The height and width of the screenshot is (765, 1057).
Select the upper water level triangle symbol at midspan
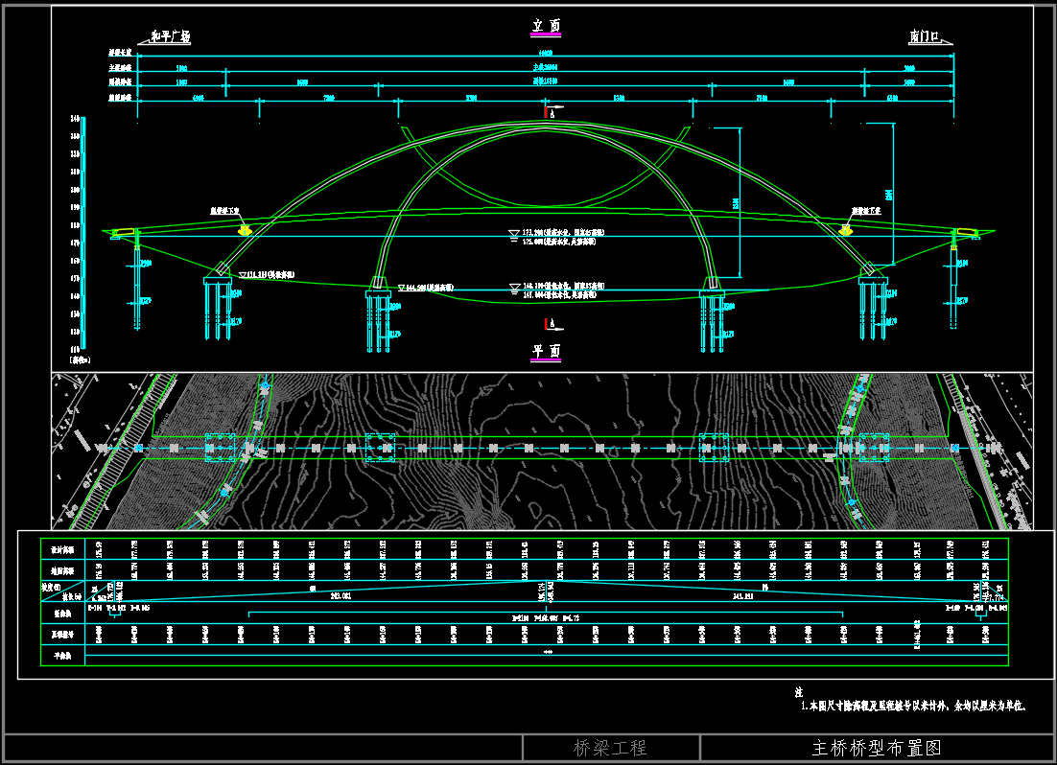point(514,233)
